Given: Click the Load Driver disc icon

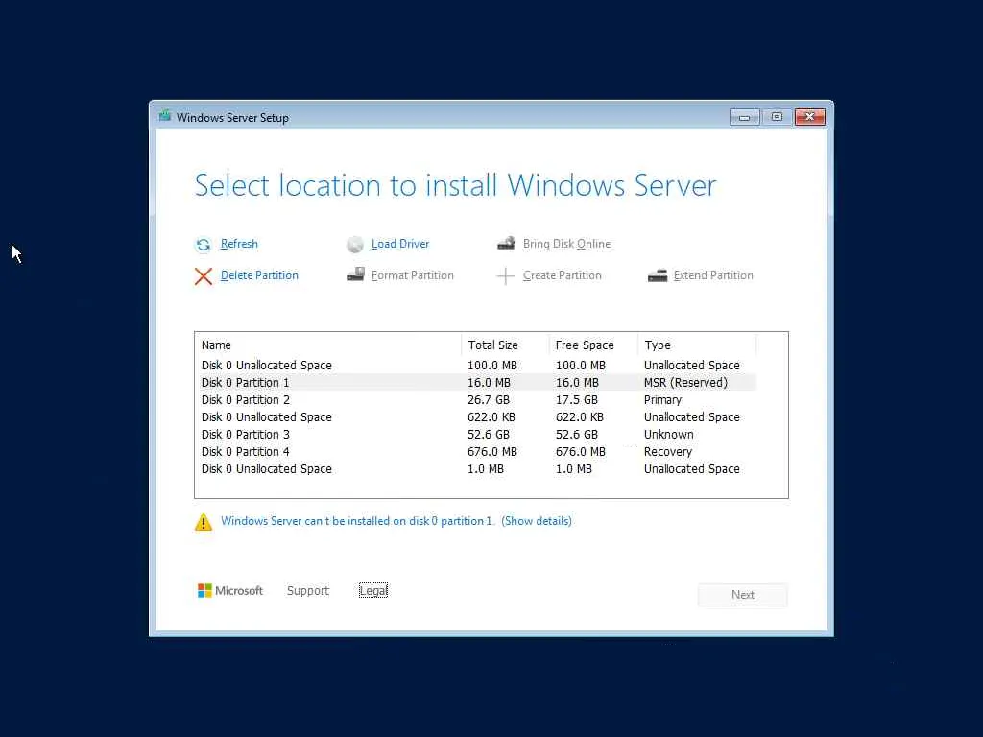Looking at the screenshot, I should coord(355,245).
